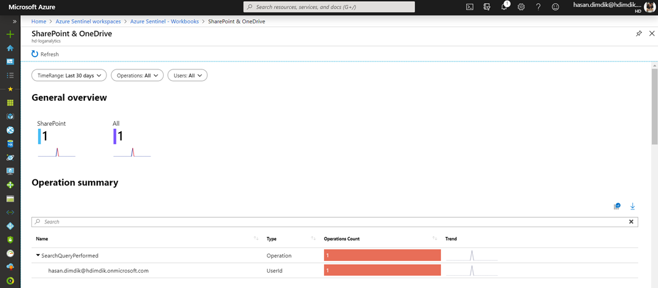This screenshot has height=288, width=658.
Task: Open Help question mark icon
Action: point(539,7)
